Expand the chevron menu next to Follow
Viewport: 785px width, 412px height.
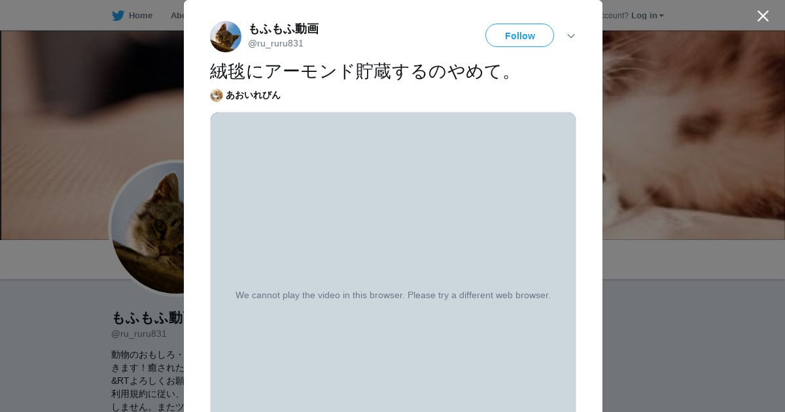(571, 36)
